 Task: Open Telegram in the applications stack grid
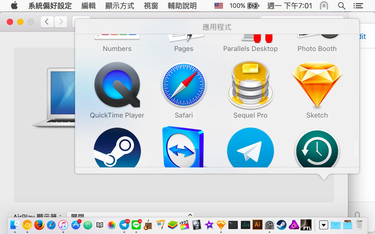point(250,148)
